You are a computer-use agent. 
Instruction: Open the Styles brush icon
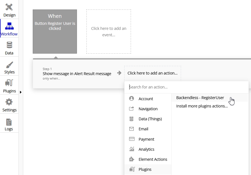point(10,65)
